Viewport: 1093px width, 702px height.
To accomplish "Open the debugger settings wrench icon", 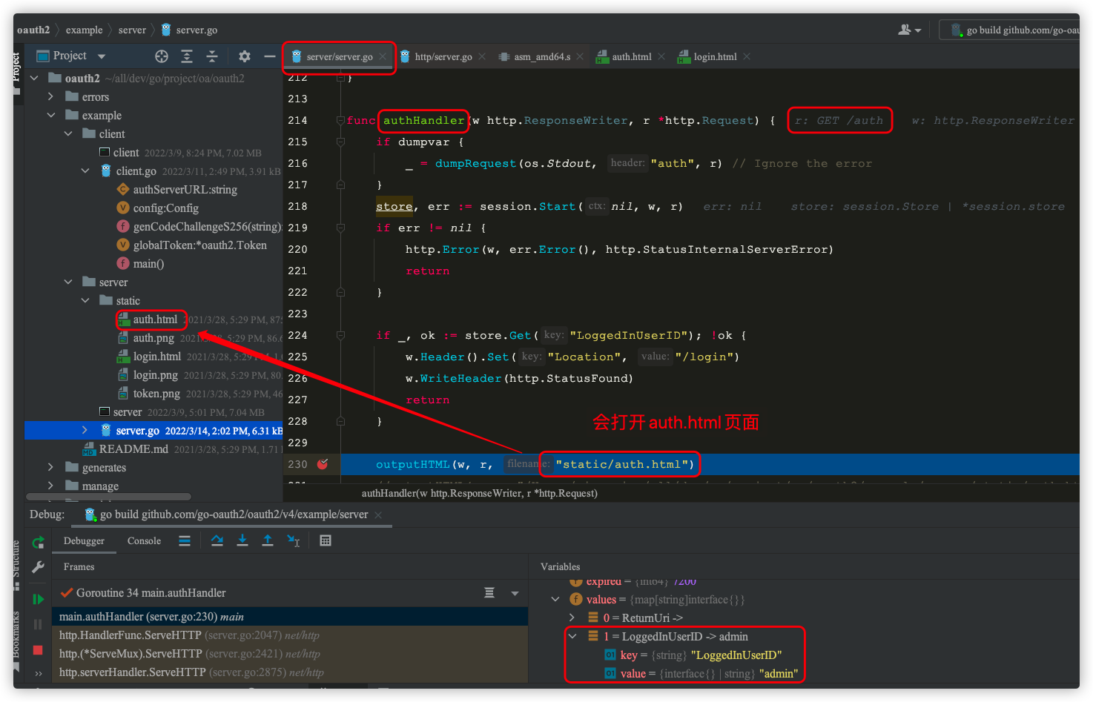I will [x=38, y=567].
